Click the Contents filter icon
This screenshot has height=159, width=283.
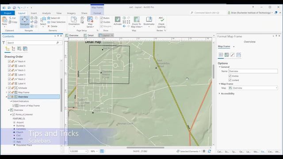coord(4,42)
